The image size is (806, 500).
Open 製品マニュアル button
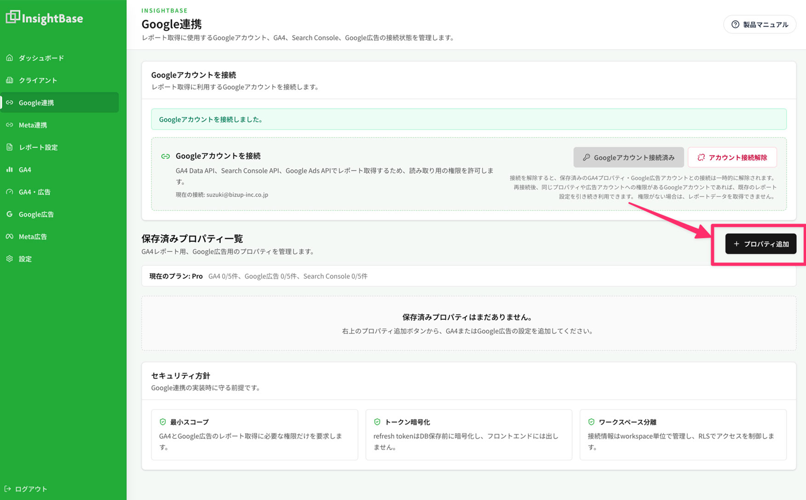760,24
